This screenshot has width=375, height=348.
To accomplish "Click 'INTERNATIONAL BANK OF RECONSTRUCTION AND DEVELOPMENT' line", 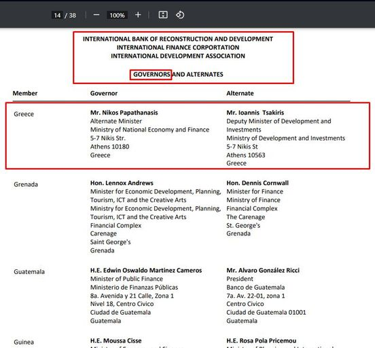I will click(178, 39).
